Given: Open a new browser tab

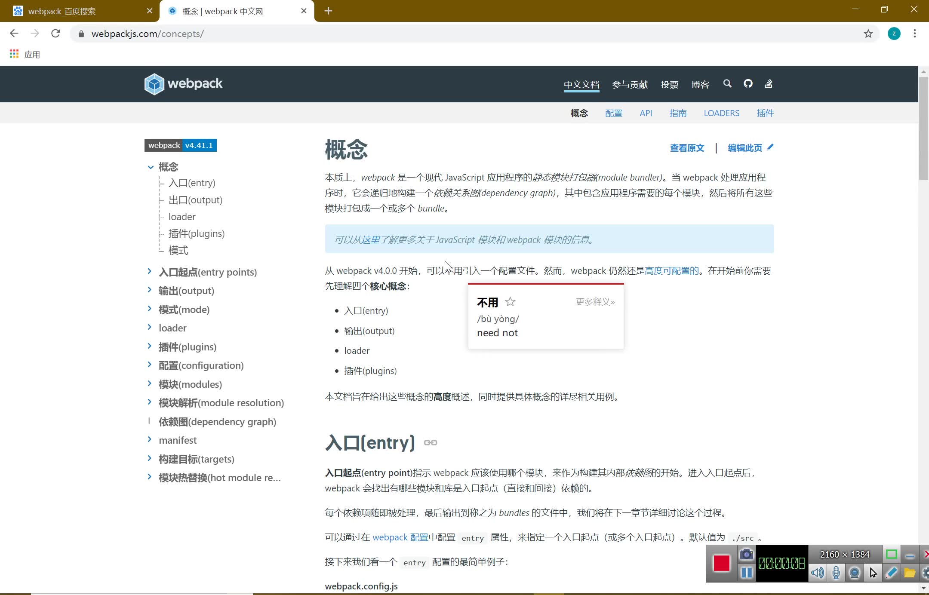Looking at the screenshot, I should point(328,11).
